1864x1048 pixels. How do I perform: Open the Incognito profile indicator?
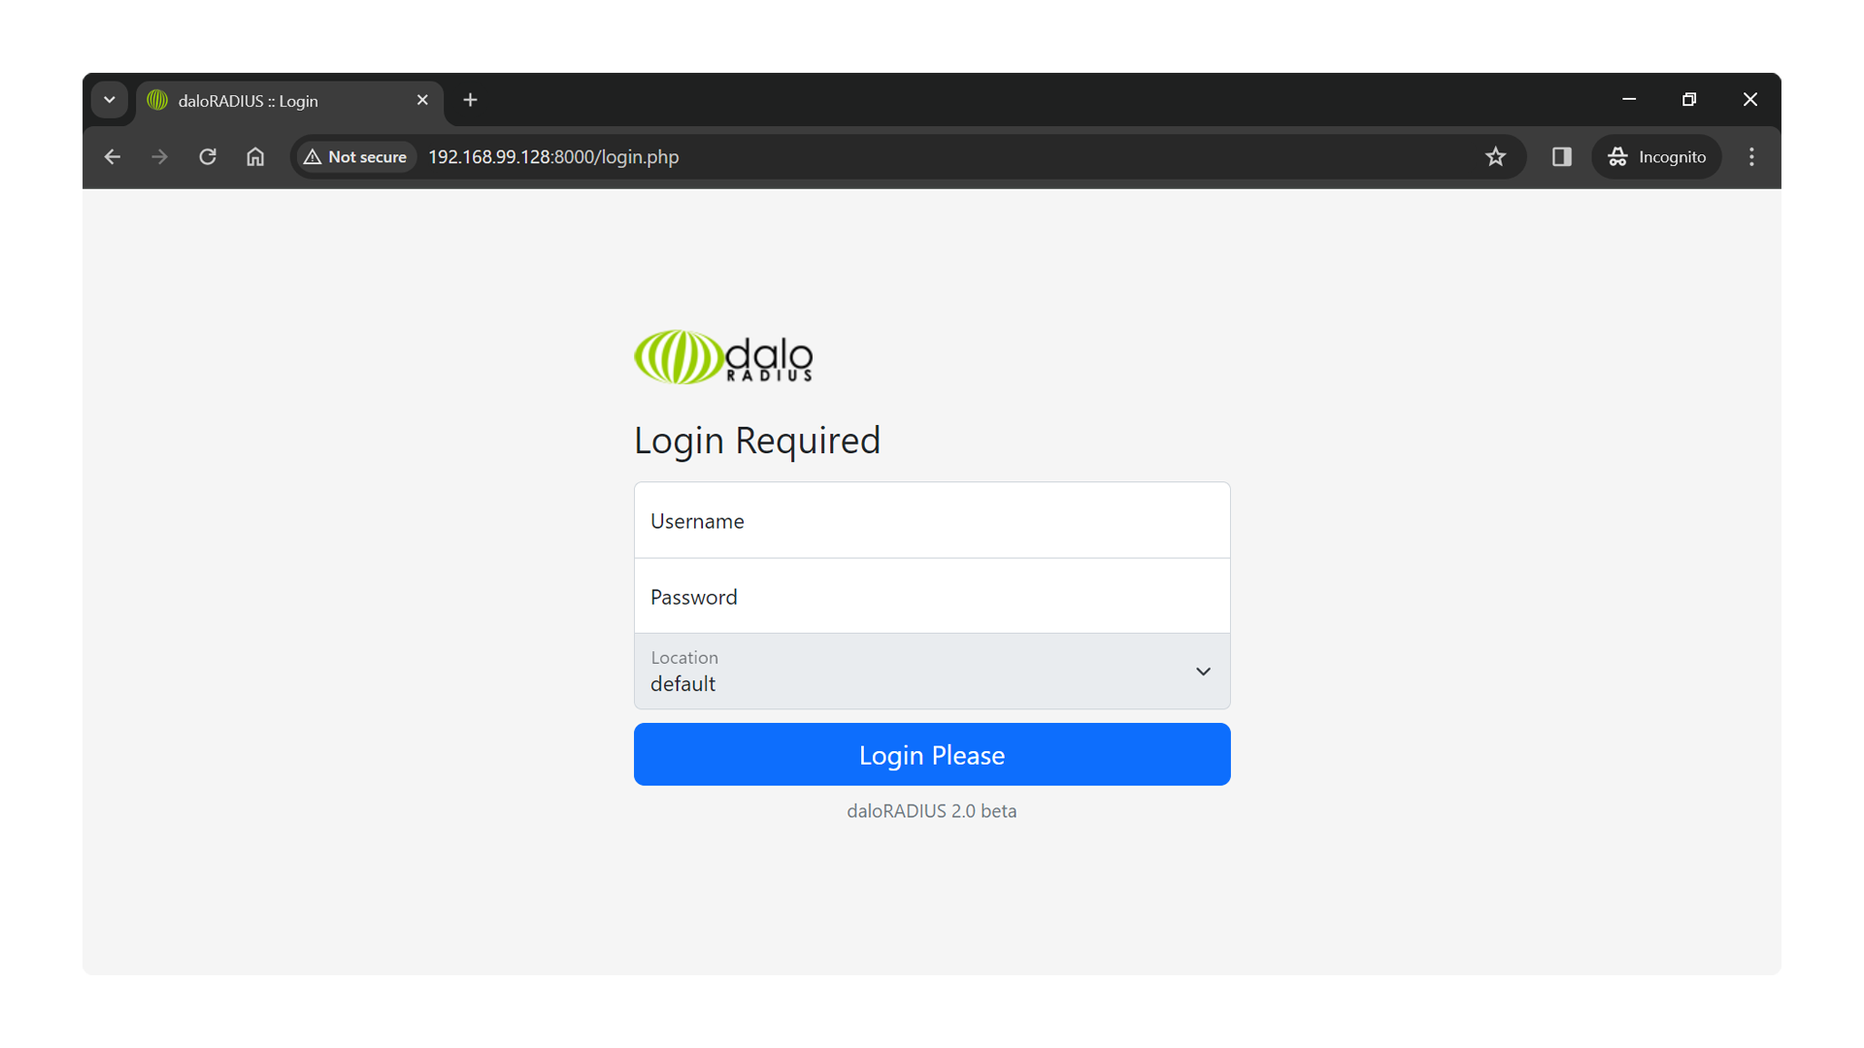tap(1656, 157)
